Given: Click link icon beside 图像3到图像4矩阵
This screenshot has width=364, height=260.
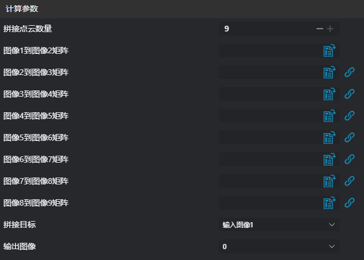Looking at the screenshot, I should click(x=349, y=94).
